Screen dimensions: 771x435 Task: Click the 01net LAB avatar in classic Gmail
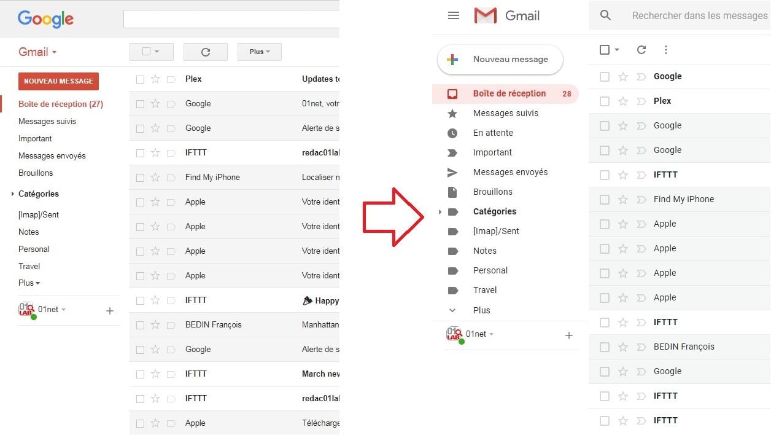26,310
